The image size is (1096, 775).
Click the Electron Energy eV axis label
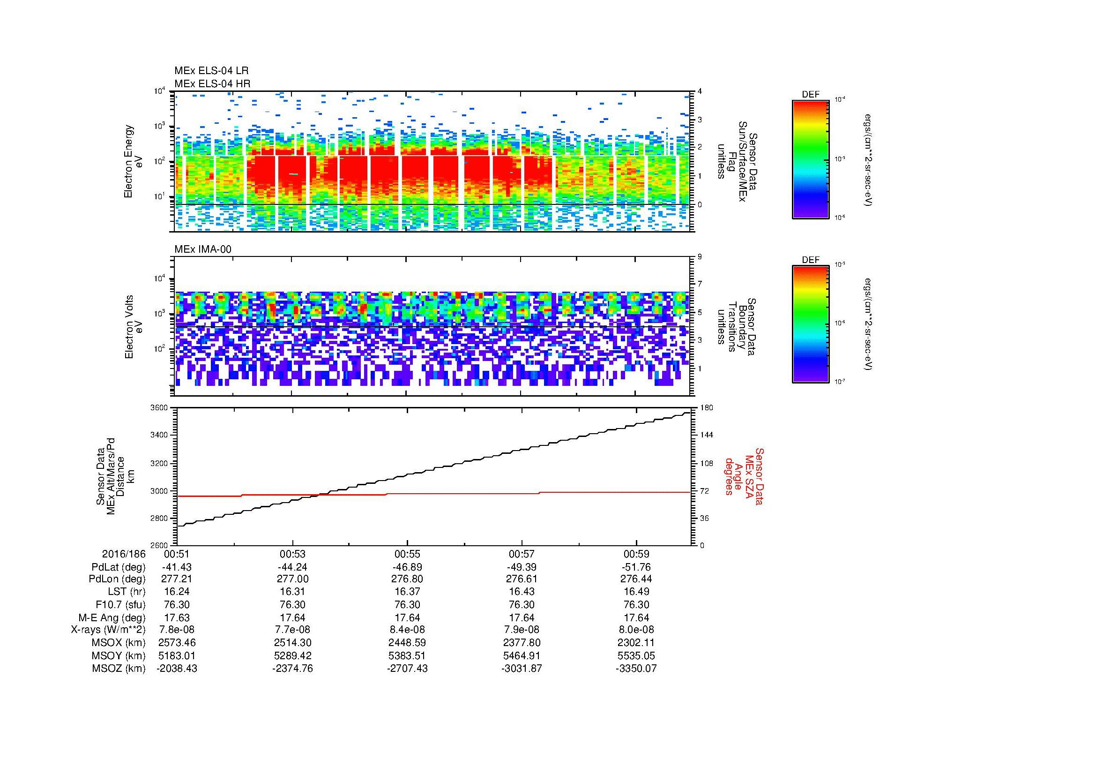tap(134, 161)
